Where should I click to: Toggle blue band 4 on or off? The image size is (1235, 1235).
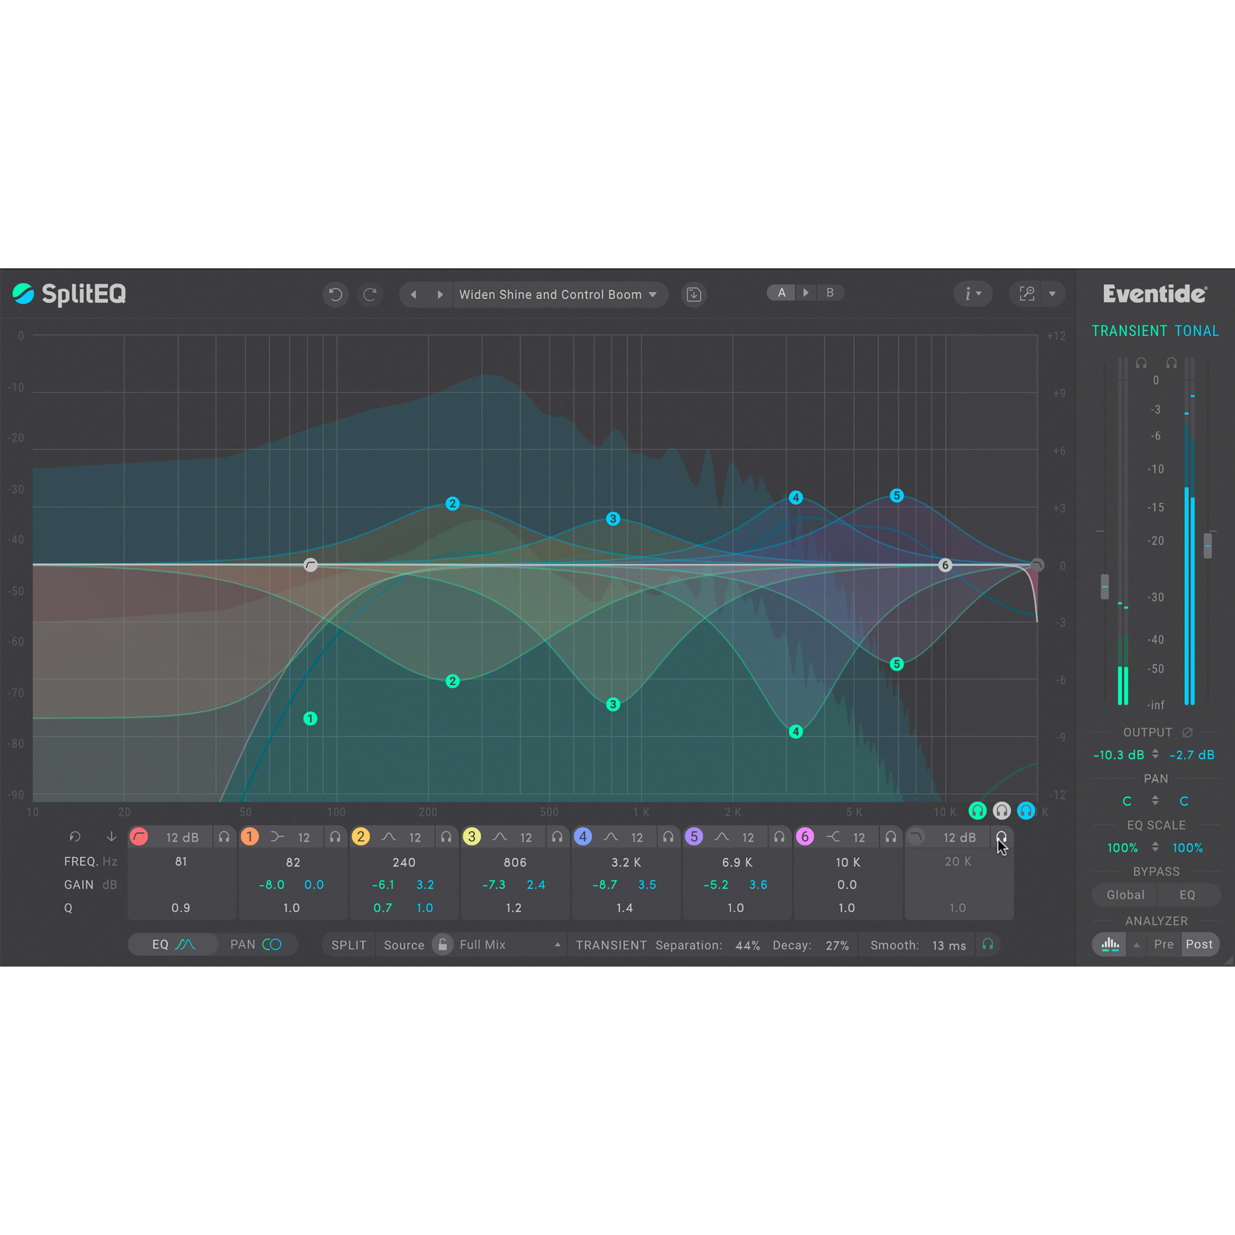click(x=583, y=836)
